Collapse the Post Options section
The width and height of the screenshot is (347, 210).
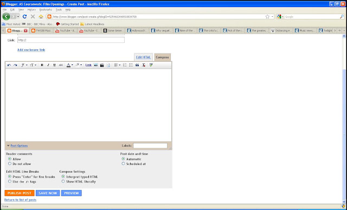pos(17,146)
